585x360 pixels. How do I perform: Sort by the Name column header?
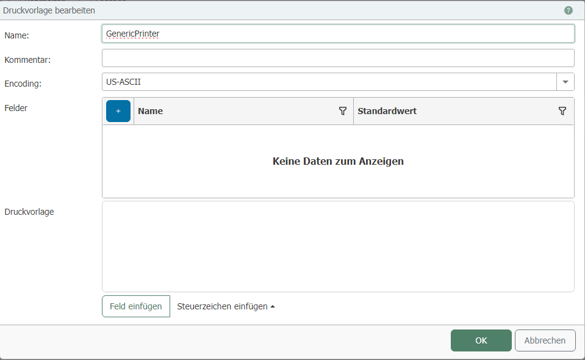(232, 111)
